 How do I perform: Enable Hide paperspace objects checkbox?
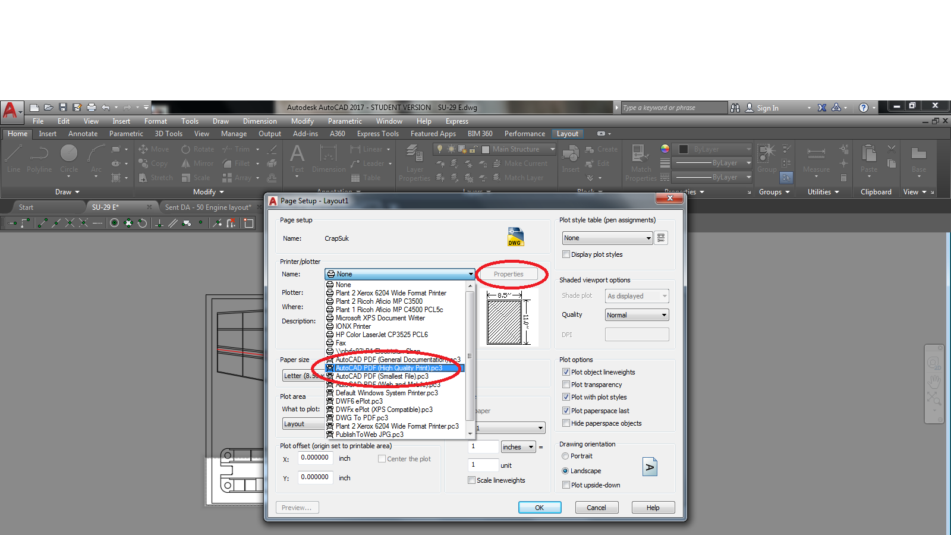point(566,423)
